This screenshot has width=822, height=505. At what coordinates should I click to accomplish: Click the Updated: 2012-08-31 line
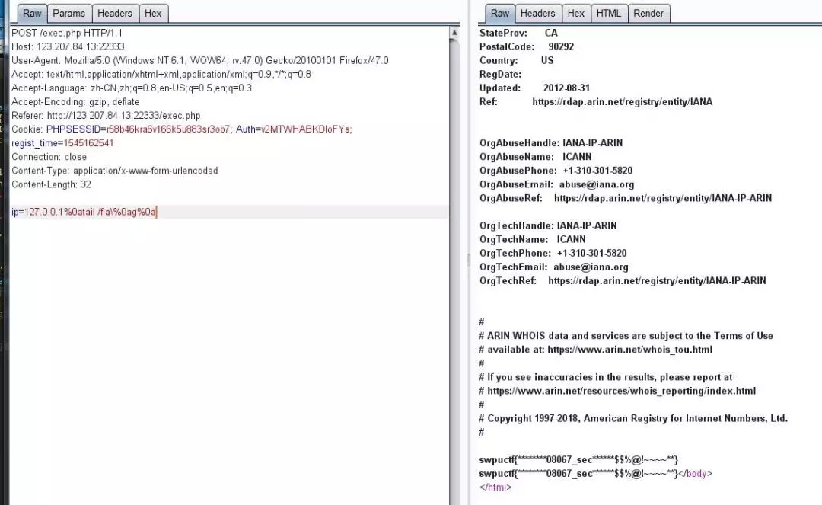[534, 88]
